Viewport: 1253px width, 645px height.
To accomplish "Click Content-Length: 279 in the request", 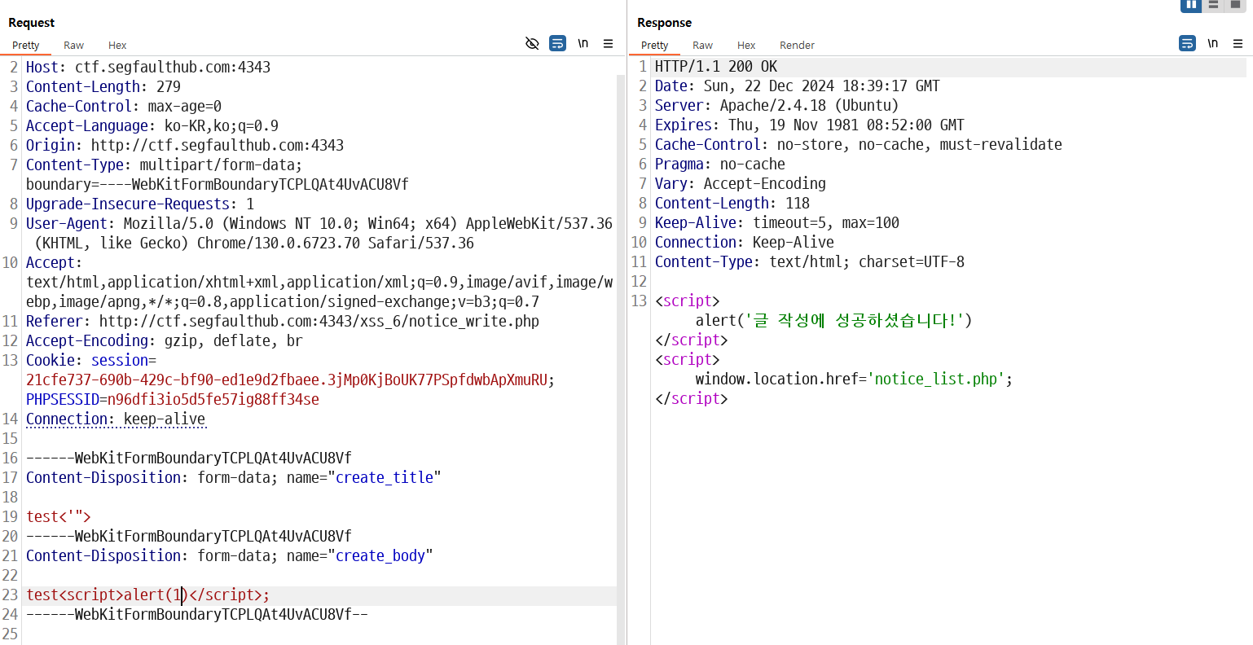I will 103,87.
